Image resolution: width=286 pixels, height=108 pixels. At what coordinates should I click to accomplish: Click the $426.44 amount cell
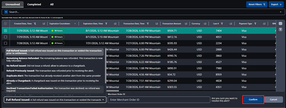tap(172, 50)
